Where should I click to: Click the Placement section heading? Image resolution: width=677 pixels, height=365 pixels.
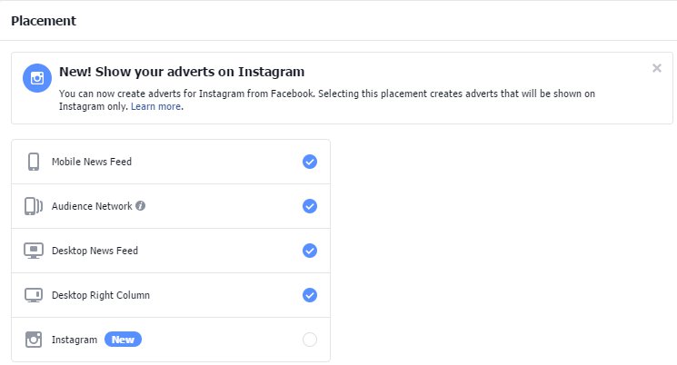click(x=44, y=20)
